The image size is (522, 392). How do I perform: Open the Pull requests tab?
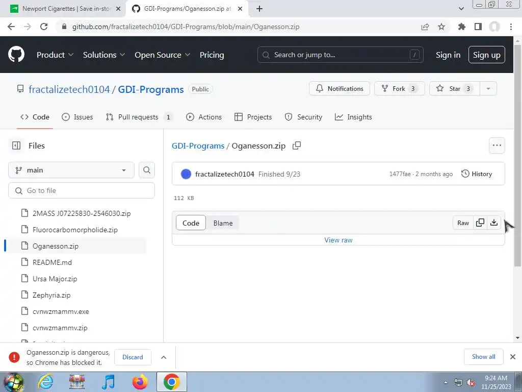tap(139, 117)
